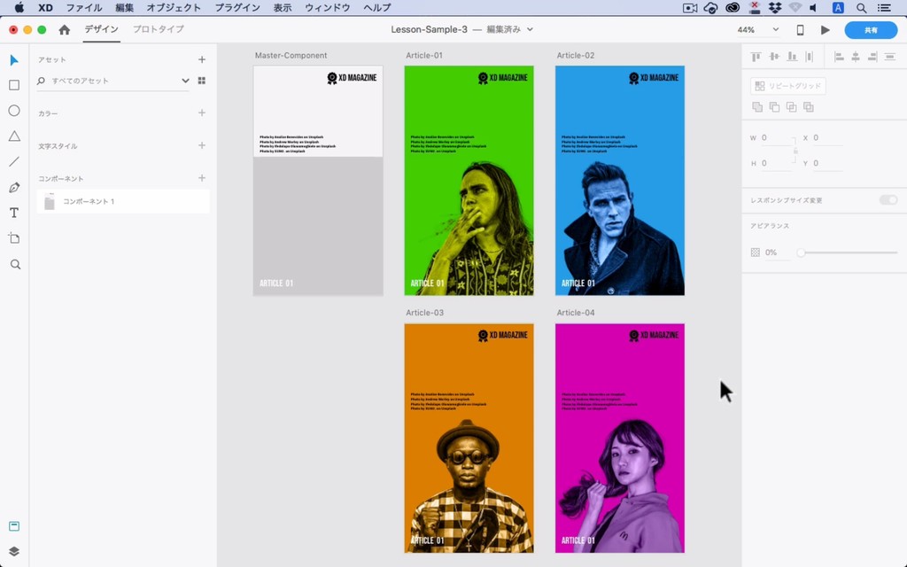Open document title dropdown chevron
907x567 pixels.
click(530, 29)
